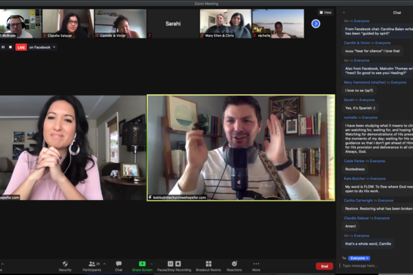
Task: Change chat recipient 'Everyone' dropdown
Action: click(x=359, y=258)
